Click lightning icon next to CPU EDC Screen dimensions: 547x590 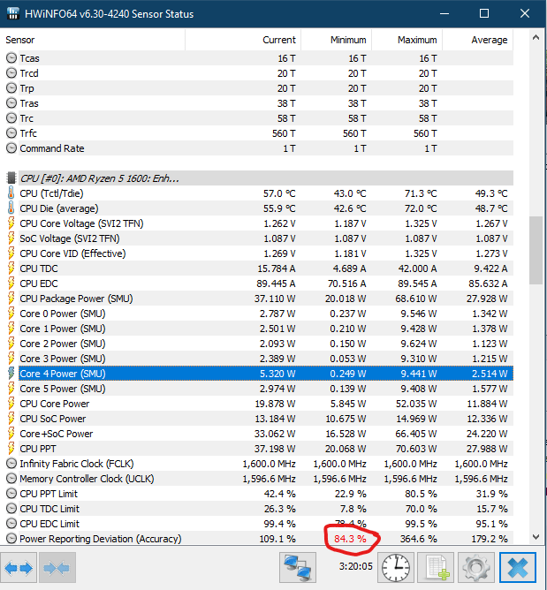(x=11, y=284)
